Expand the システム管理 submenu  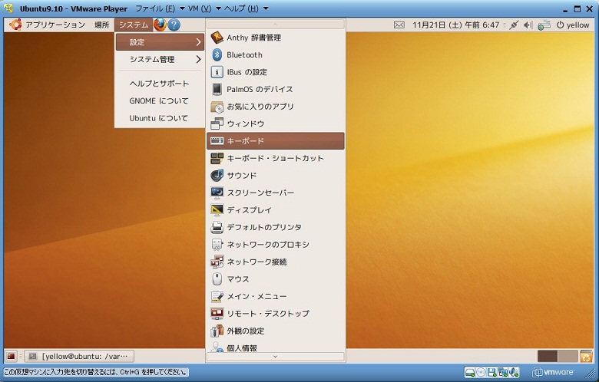click(x=160, y=59)
